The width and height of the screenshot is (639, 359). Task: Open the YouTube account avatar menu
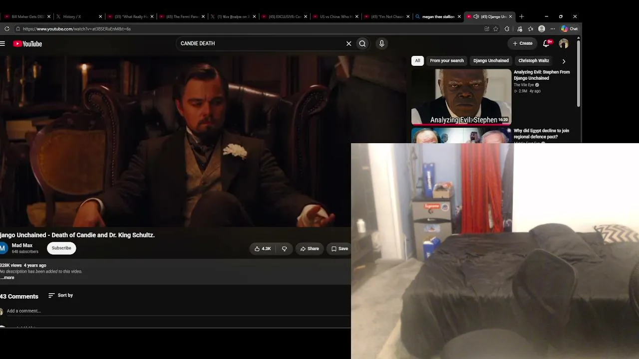coord(564,44)
